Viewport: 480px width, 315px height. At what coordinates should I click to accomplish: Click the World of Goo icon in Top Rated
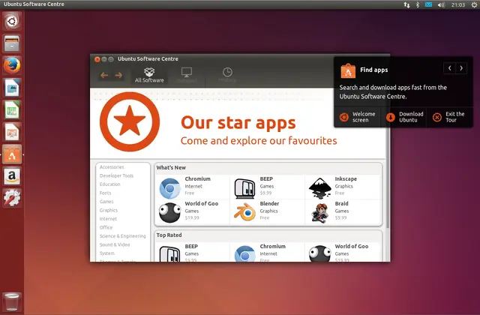pos(319,253)
